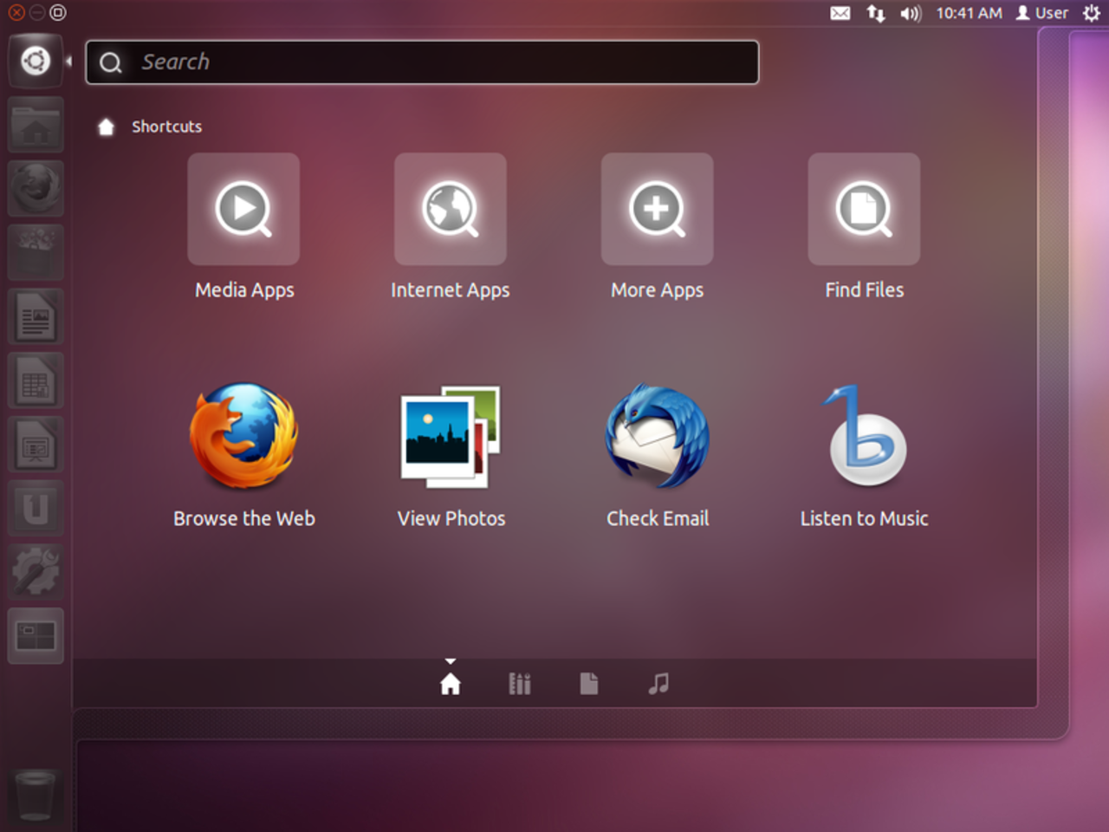The height and width of the screenshot is (832, 1109).
Task: Open System Settings from the launcher
Action: 36,573
